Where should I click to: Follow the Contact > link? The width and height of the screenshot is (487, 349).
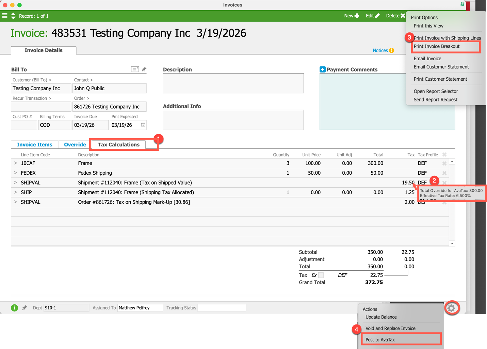pyautogui.click(x=83, y=80)
